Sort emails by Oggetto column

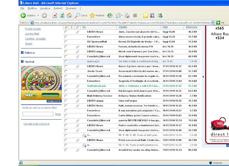123,27
